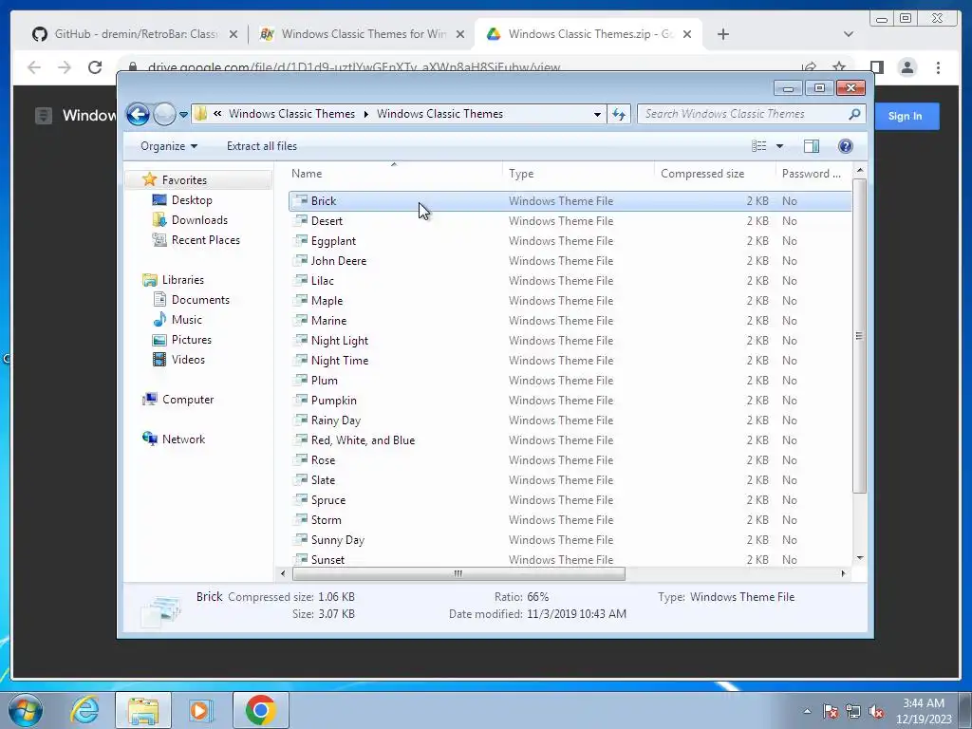972x729 pixels.
Task: Open Explorer help with the question icon
Action: point(846,146)
